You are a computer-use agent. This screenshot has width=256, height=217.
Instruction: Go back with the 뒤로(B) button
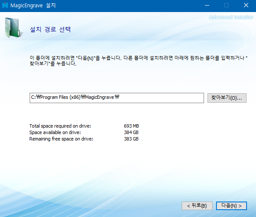point(197,206)
